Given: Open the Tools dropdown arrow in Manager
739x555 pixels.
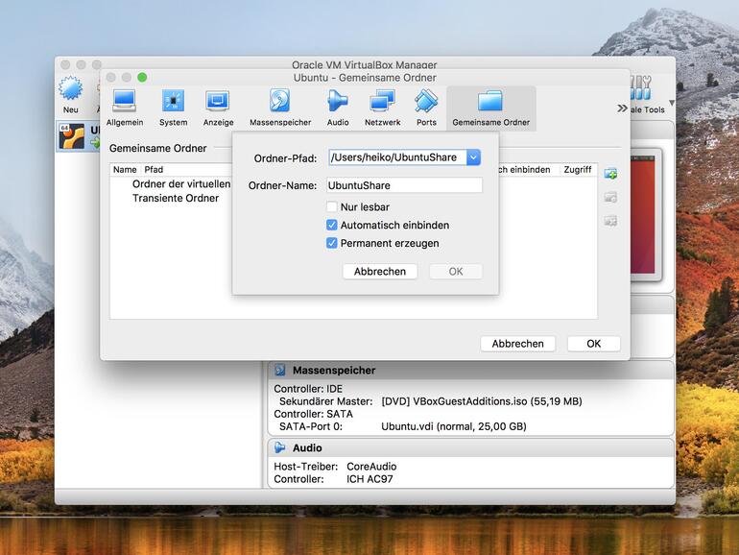Looking at the screenshot, I should pos(672,103).
